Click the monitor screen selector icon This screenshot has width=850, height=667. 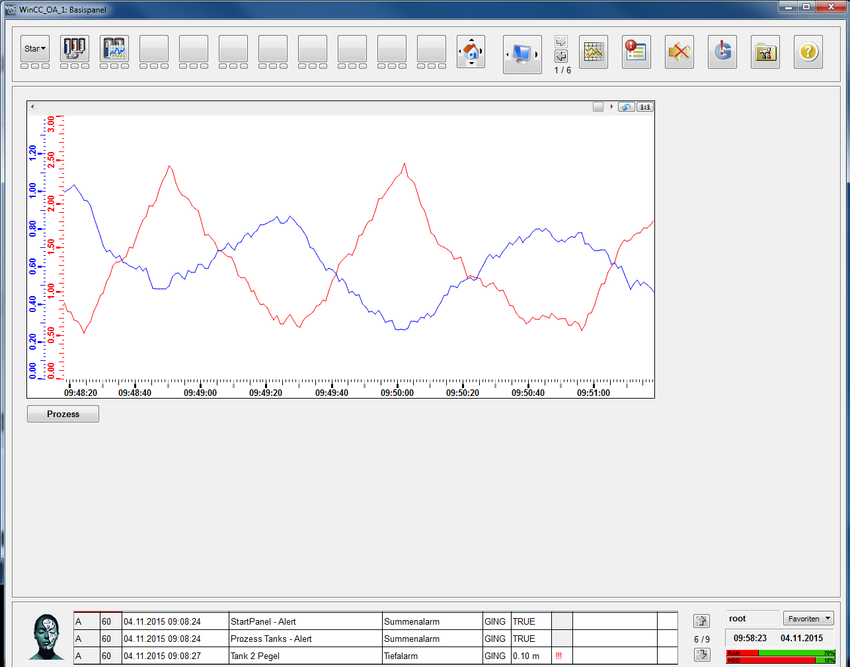click(x=522, y=54)
